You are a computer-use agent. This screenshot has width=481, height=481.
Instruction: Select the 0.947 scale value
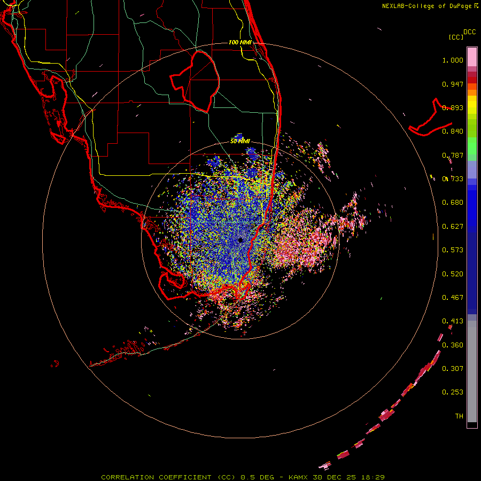[453, 84]
